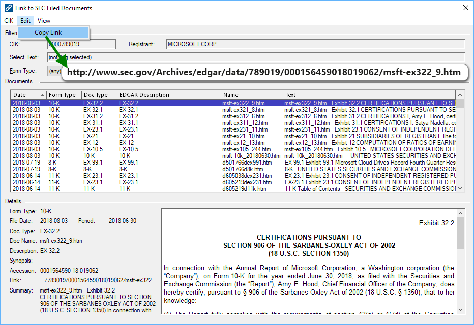
Task: Select row msft-ex311_12.htm
Action: pyautogui.click(x=233, y=123)
